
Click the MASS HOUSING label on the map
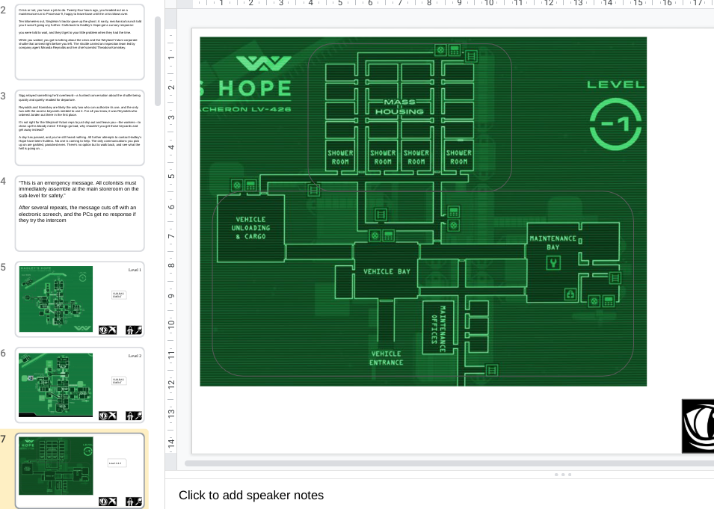point(399,107)
